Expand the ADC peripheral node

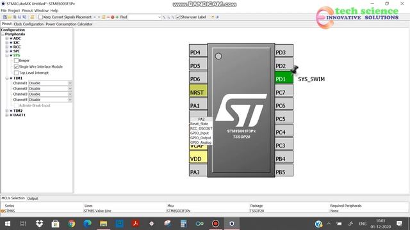(x=7, y=38)
